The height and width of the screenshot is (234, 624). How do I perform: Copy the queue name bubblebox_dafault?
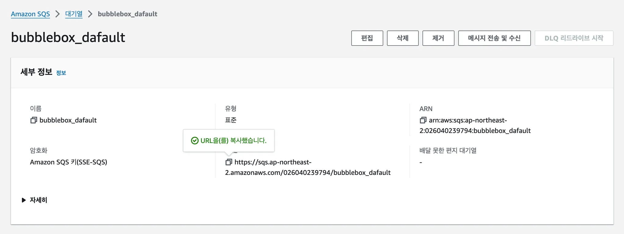[x=34, y=120]
